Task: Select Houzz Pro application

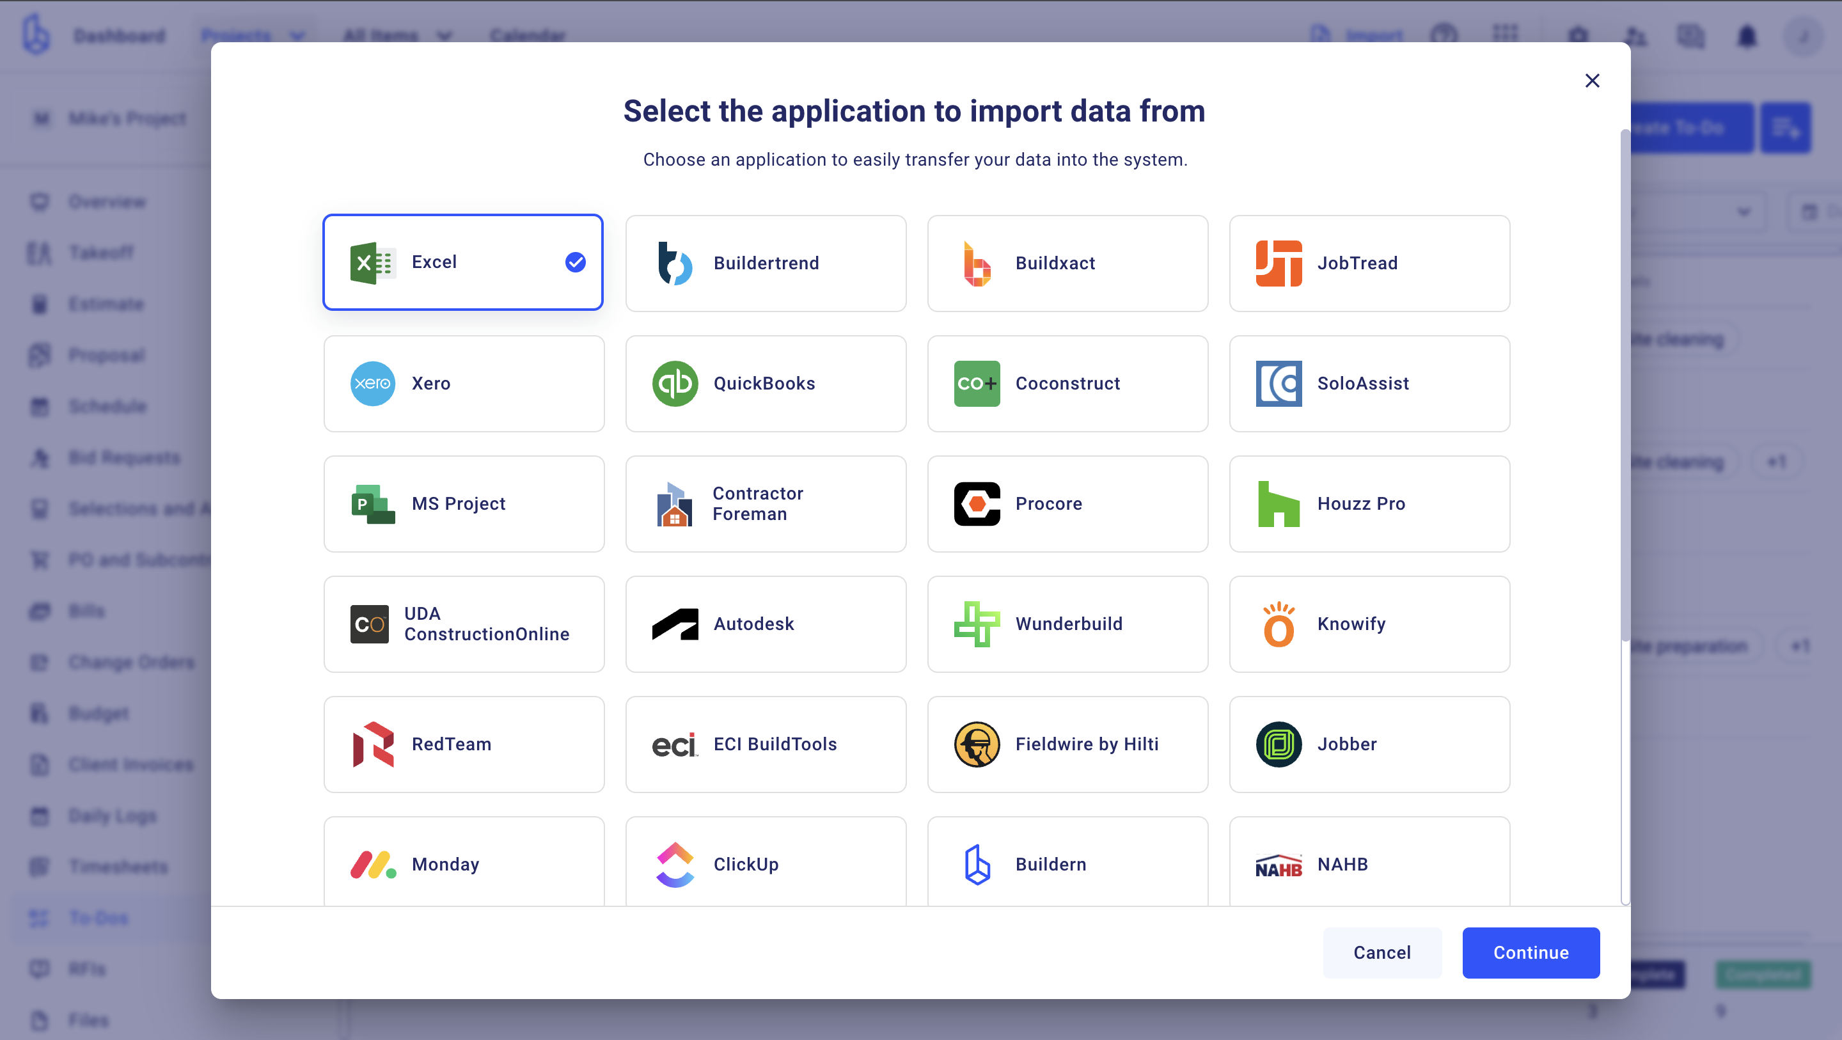Action: point(1369,503)
